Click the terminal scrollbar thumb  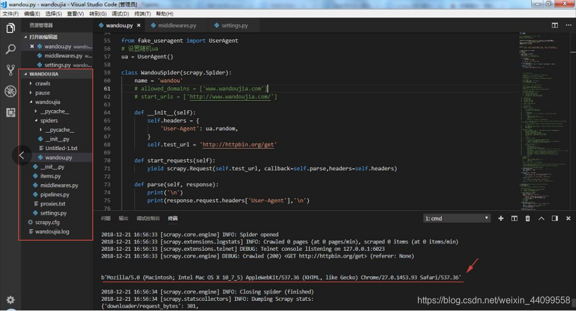tap(573, 303)
